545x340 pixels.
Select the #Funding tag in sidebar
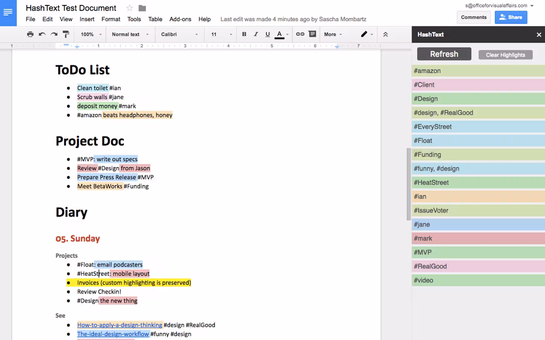click(478, 155)
